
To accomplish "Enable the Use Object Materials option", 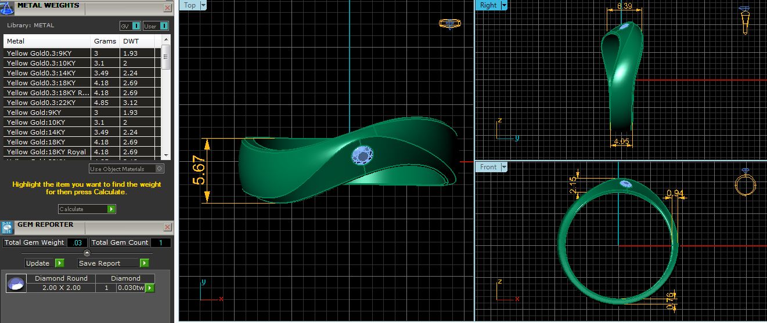I will point(160,169).
